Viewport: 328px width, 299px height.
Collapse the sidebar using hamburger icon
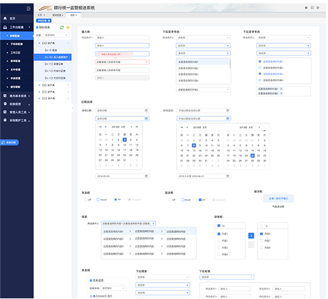pos(28,9)
